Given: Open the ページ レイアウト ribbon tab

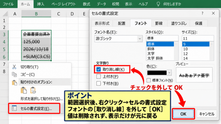Looking at the screenshot, I should coord(64,4).
